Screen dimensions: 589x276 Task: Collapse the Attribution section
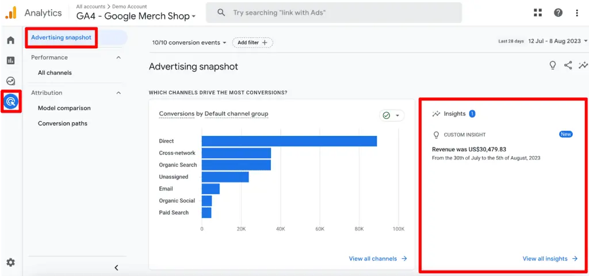point(118,92)
